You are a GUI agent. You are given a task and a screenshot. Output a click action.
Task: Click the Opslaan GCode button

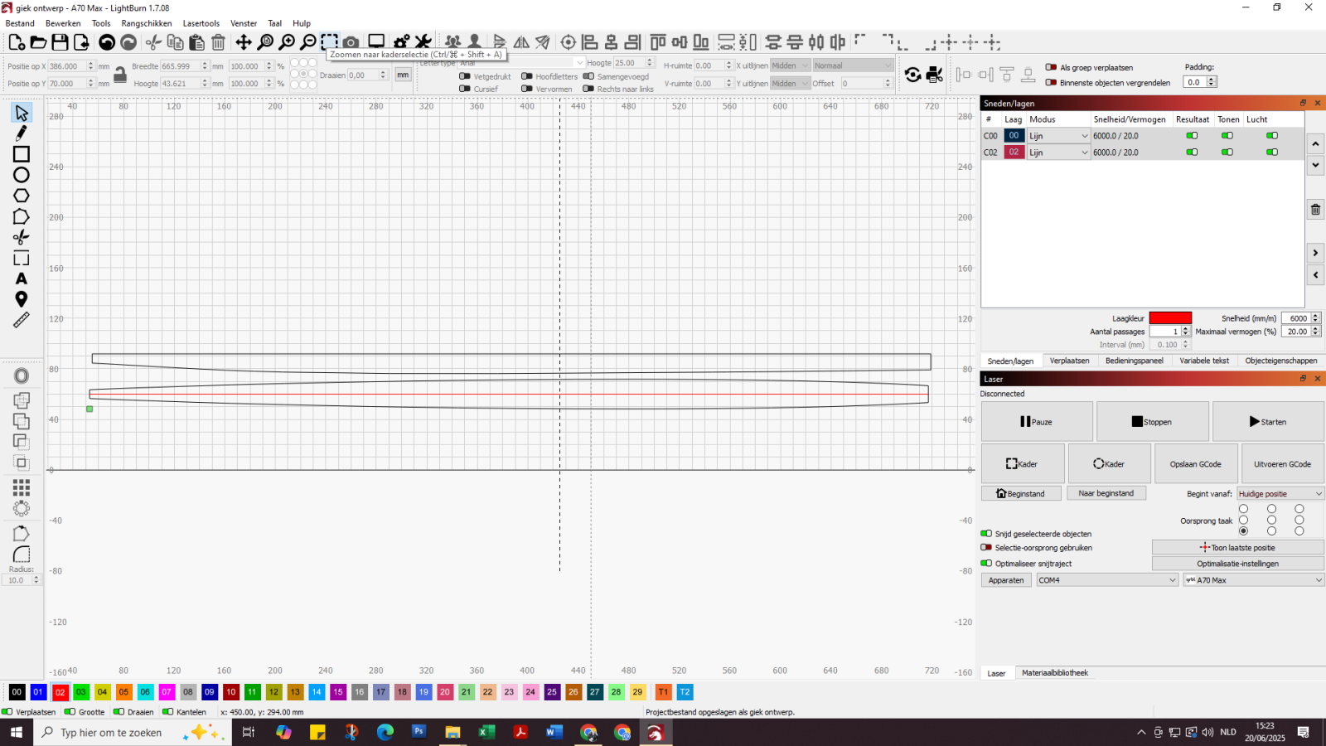click(1195, 464)
